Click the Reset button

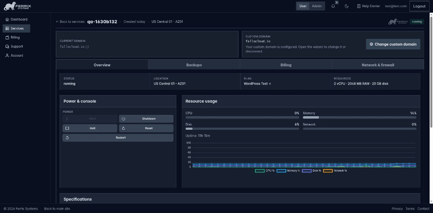(146, 128)
